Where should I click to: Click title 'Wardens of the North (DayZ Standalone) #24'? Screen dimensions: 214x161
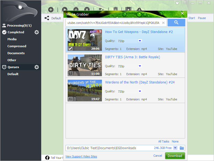pos(140,82)
